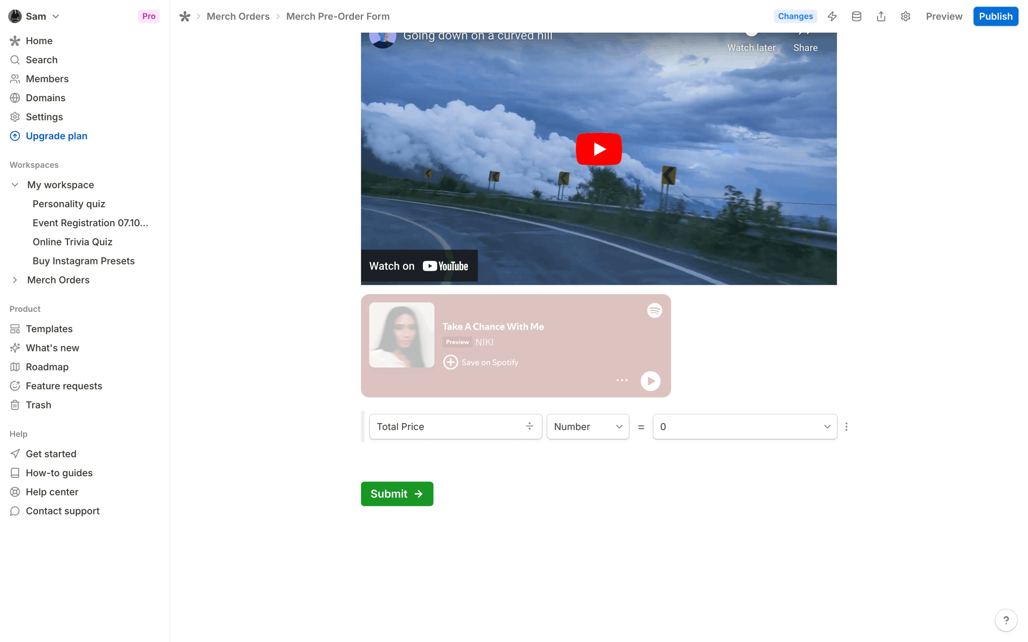The width and height of the screenshot is (1028, 642).
Task: Click the NIKI artist name
Action: click(485, 342)
